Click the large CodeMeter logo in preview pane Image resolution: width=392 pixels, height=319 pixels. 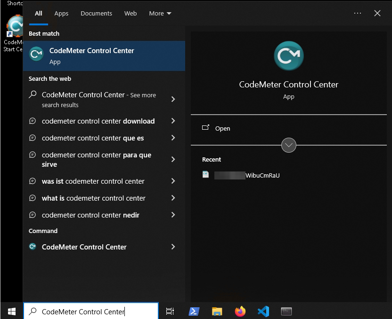[x=289, y=56]
